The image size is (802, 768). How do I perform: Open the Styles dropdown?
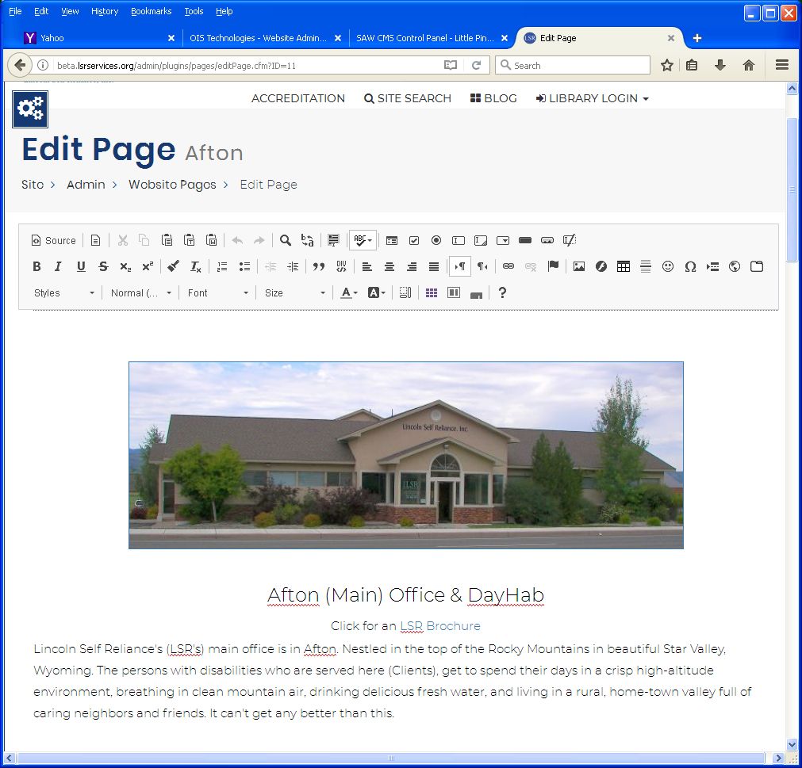pos(64,292)
